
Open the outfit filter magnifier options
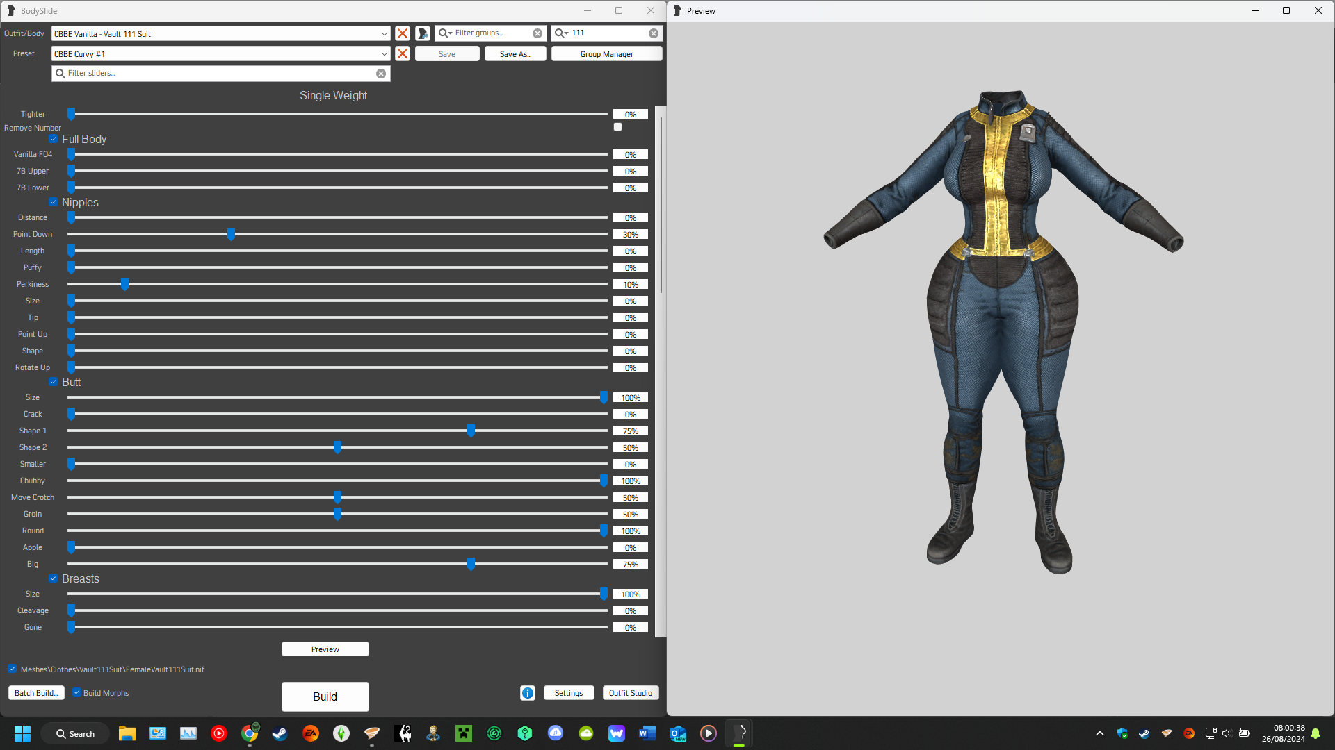pyautogui.click(x=561, y=33)
